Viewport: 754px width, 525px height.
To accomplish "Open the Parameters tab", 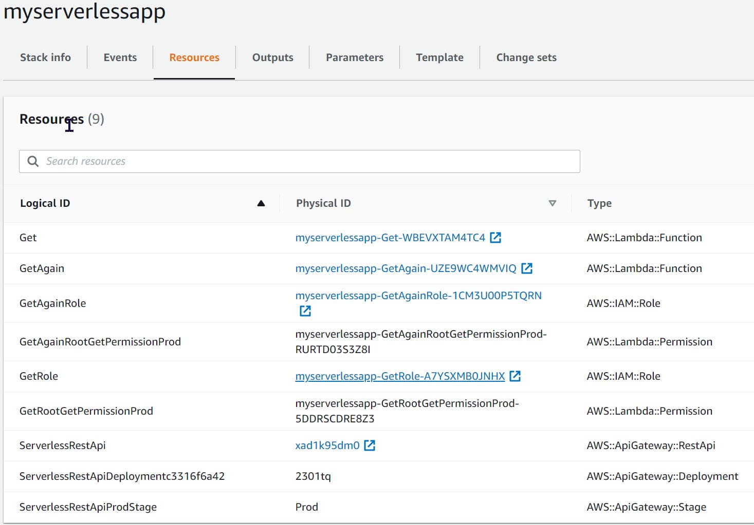I will pyautogui.click(x=355, y=57).
